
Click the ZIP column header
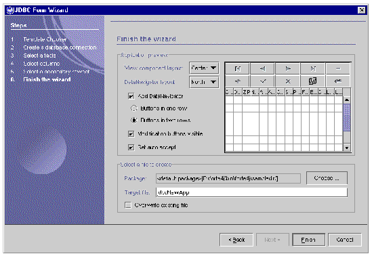pyautogui.click(x=246, y=92)
